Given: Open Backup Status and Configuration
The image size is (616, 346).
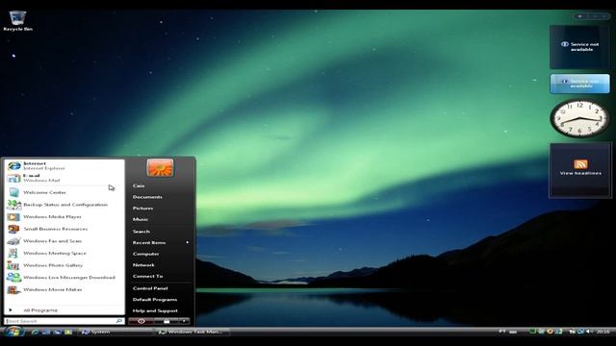Looking at the screenshot, I should coord(64,205).
